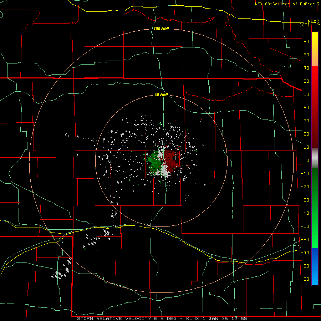Select the blue segment of the velocity color bar

[x=315, y=267]
